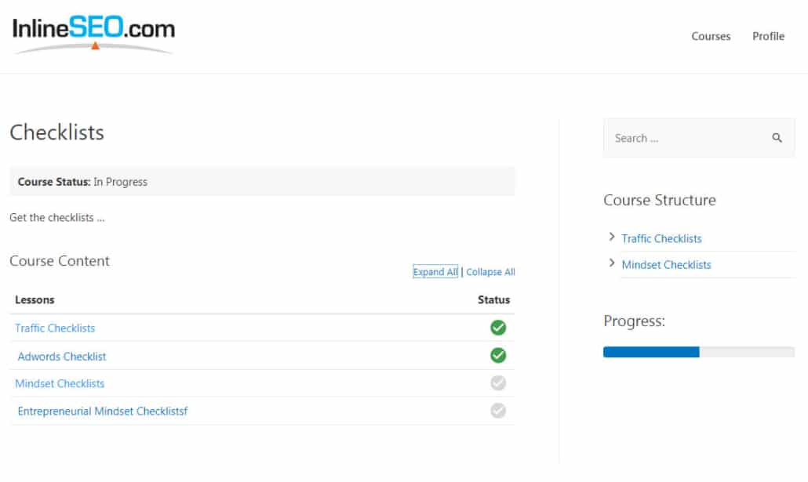Click the Status column checkmark icons header area

[x=495, y=299]
